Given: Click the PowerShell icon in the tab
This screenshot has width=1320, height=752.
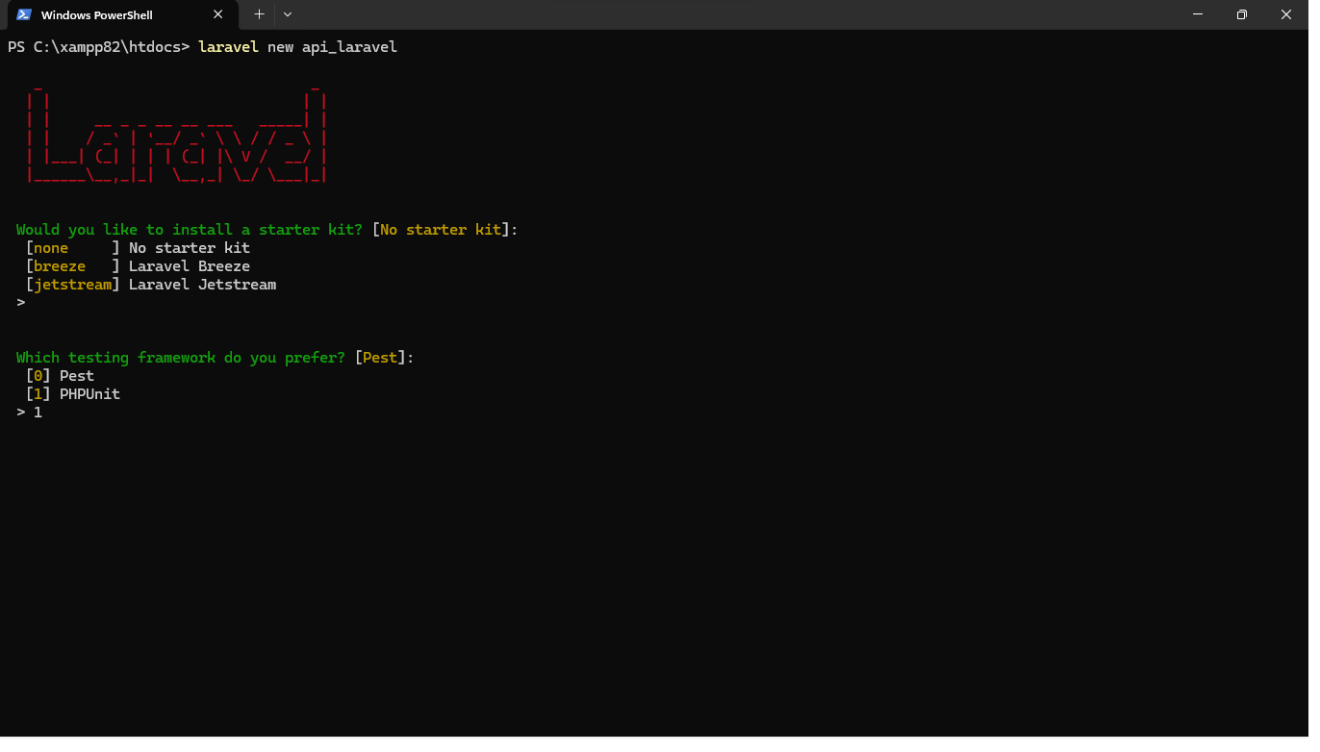Looking at the screenshot, I should (24, 14).
